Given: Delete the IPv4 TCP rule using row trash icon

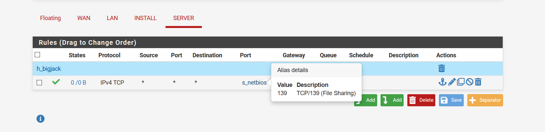Looking at the screenshot, I should pos(478,82).
